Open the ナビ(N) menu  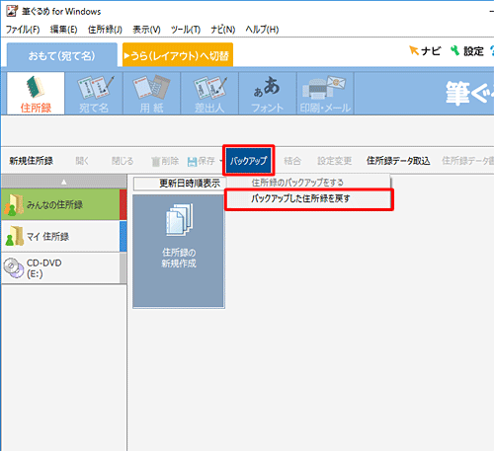pyautogui.click(x=223, y=30)
